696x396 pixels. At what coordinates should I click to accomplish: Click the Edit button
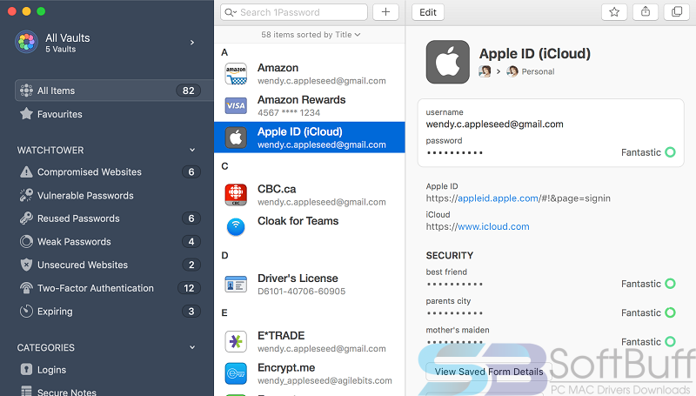coord(428,12)
